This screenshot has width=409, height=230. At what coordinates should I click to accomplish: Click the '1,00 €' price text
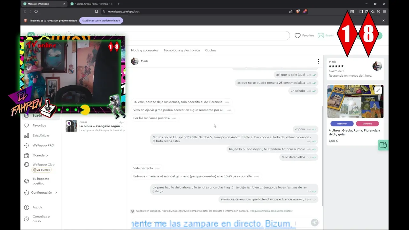(333, 141)
